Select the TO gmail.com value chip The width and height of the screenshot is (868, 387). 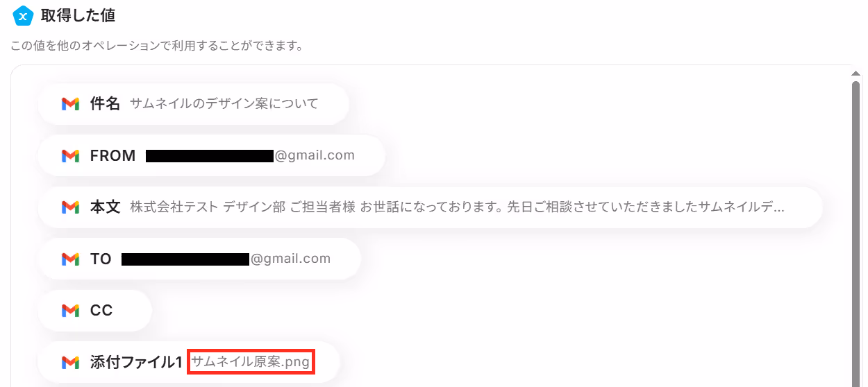[199, 259]
